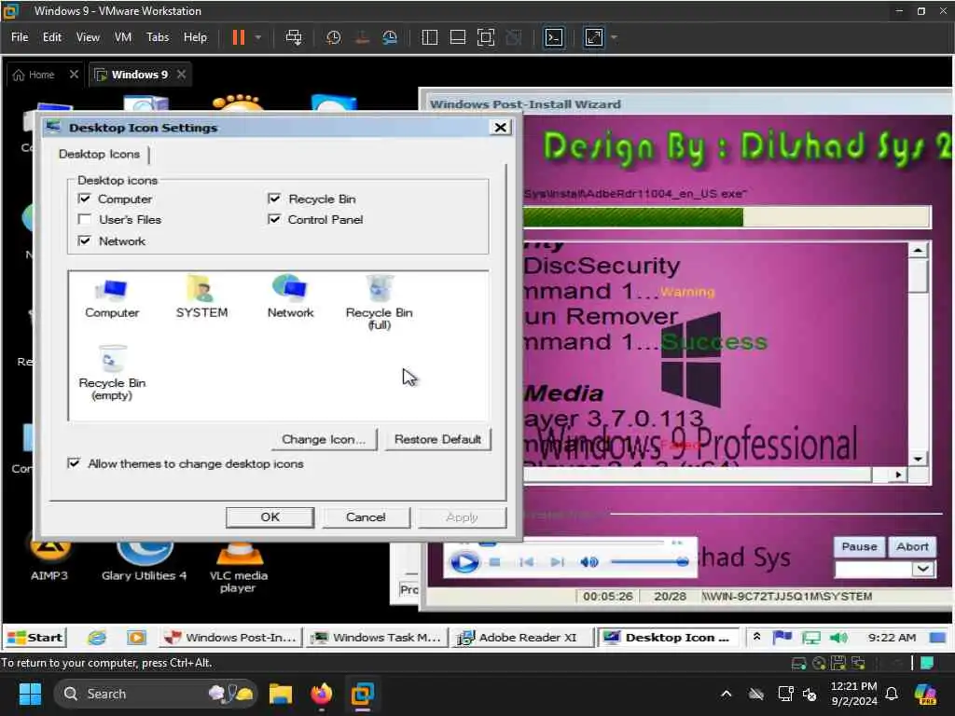This screenshot has width=955, height=716.
Task: Click Pause in the Post-Install Wizard
Action: (859, 546)
